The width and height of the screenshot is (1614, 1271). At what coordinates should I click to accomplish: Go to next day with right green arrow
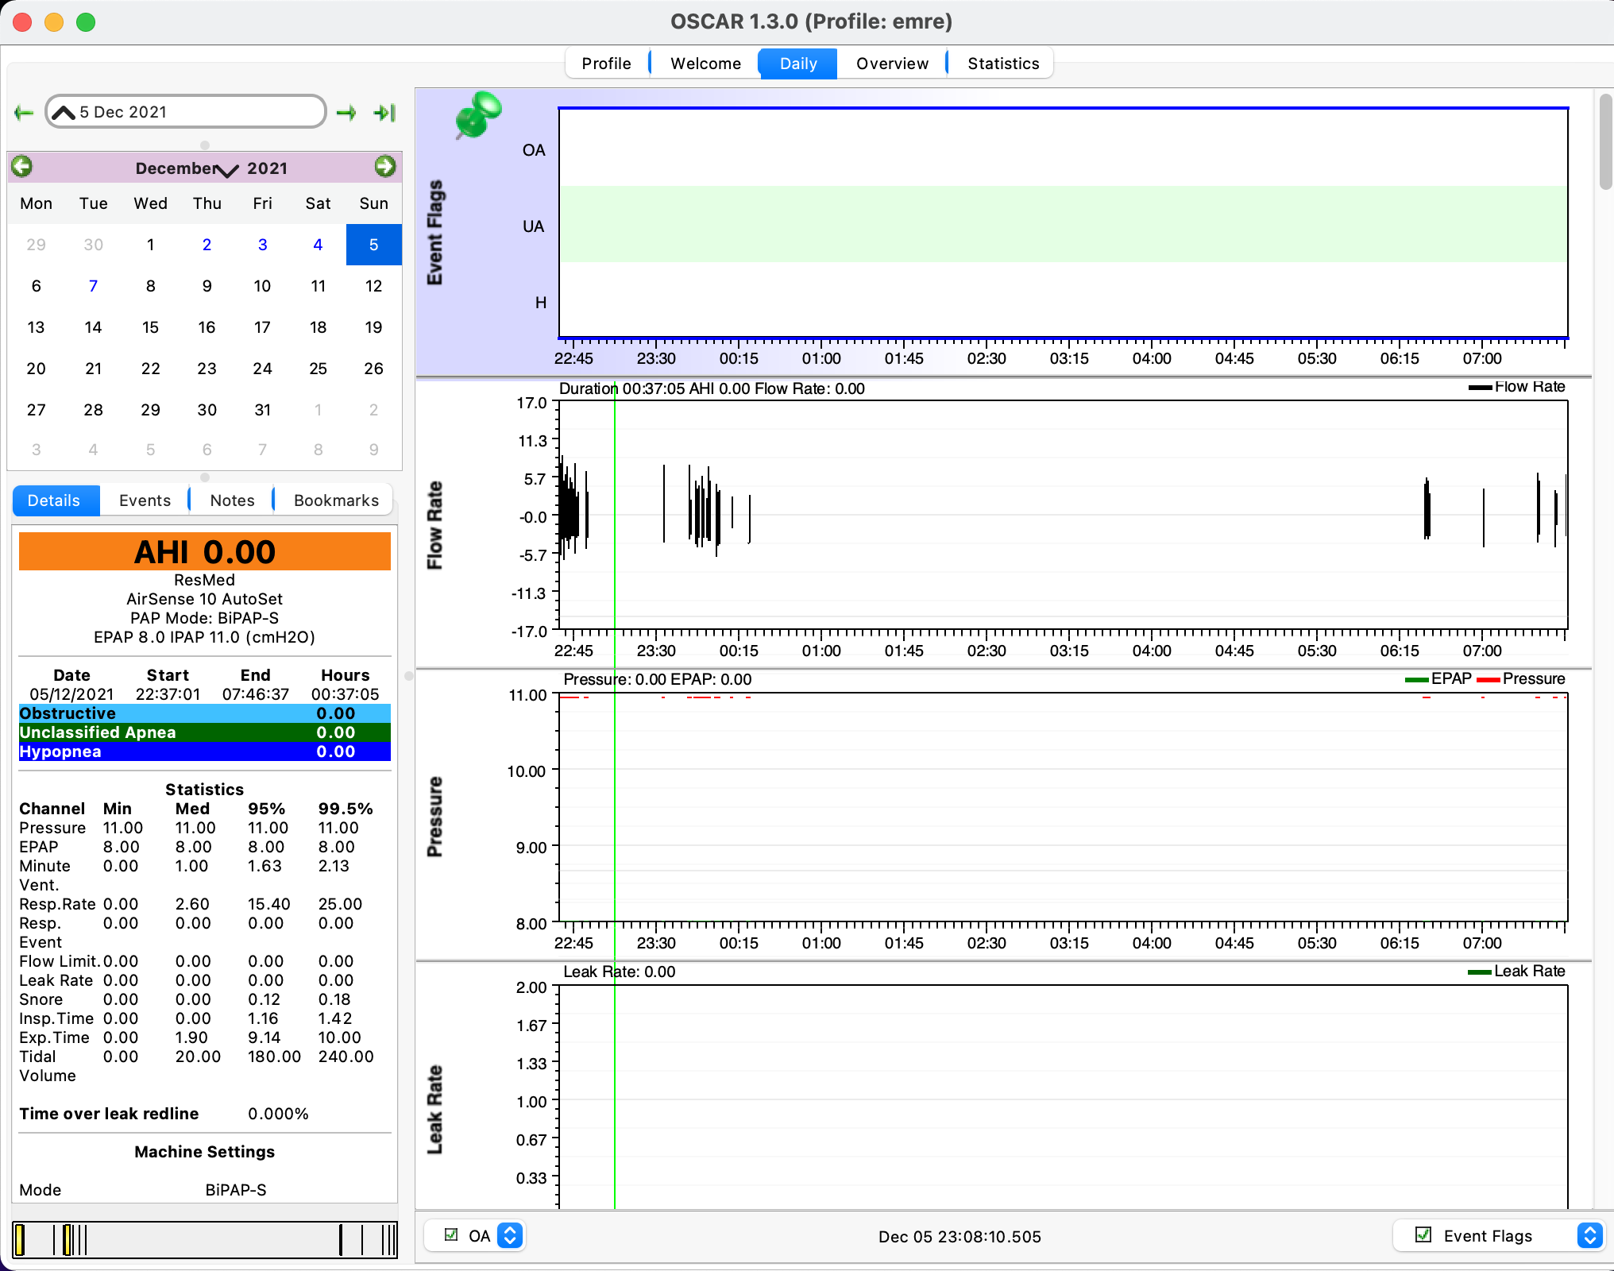(x=346, y=113)
